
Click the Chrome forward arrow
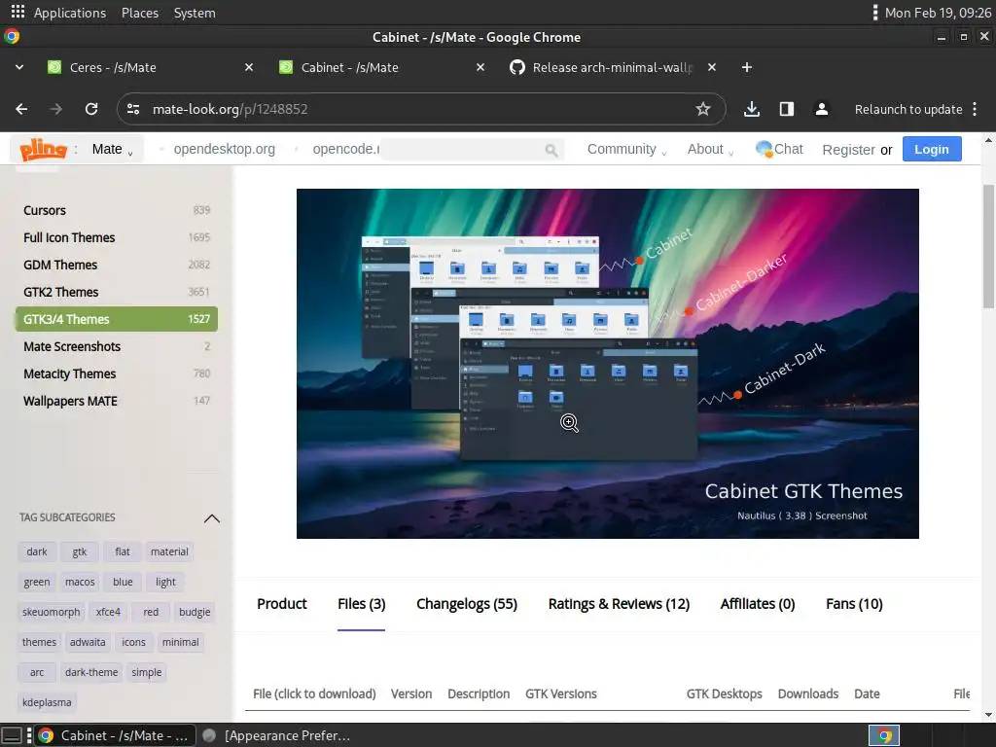point(55,109)
